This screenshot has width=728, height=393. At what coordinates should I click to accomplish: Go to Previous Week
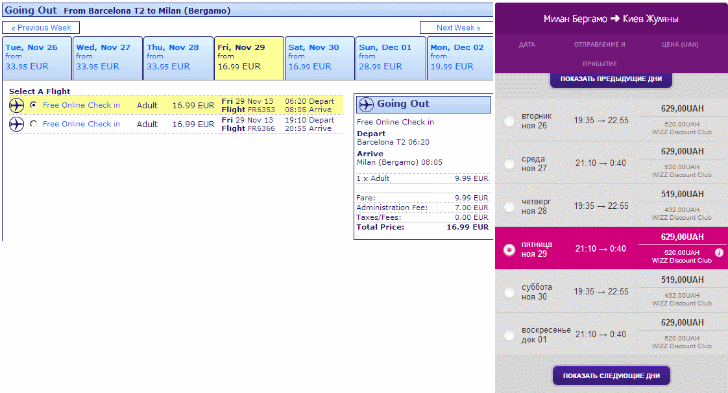[41, 28]
